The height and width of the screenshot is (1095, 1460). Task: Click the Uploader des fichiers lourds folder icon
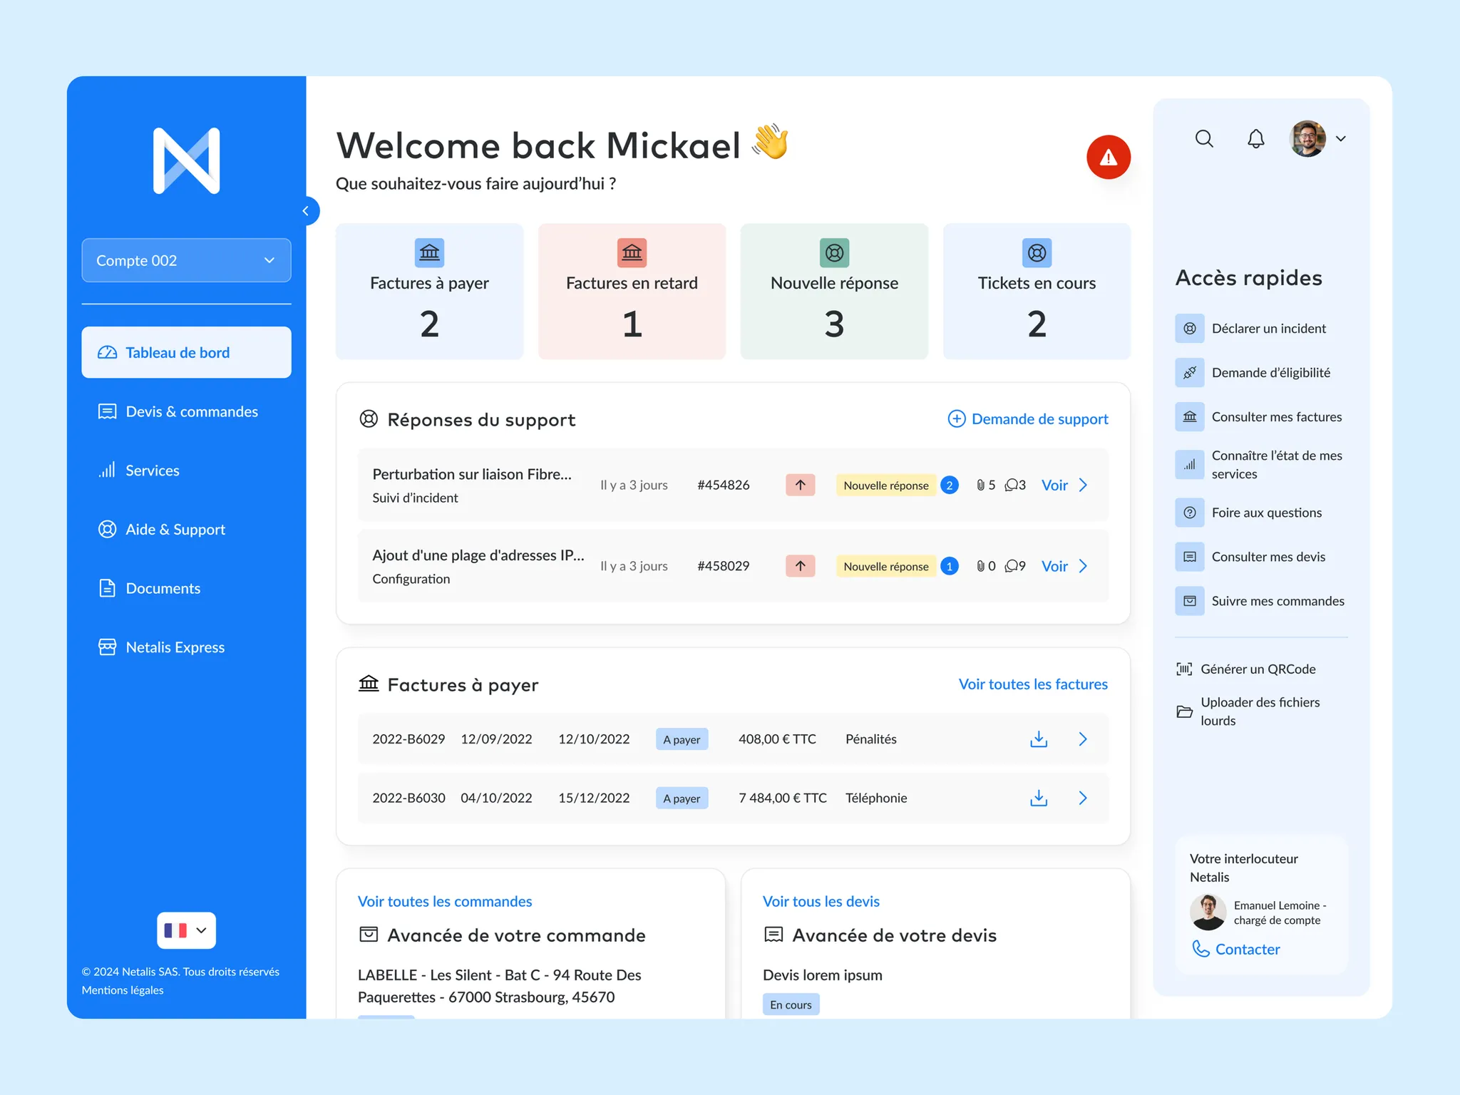[x=1184, y=711]
